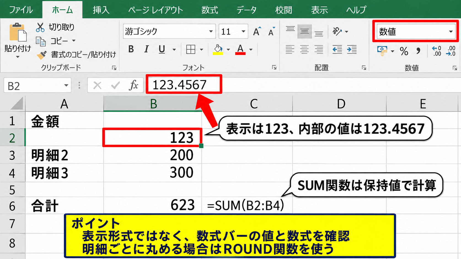The width and height of the screenshot is (461, 259).
Task: Align cell text to the left
Action: tap(290, 50)
